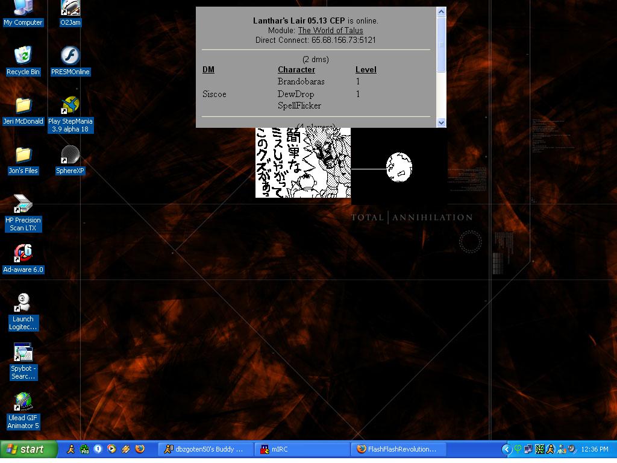
Task: Click the AIM running man Quick Launch icon
Action: coord(71,449)
